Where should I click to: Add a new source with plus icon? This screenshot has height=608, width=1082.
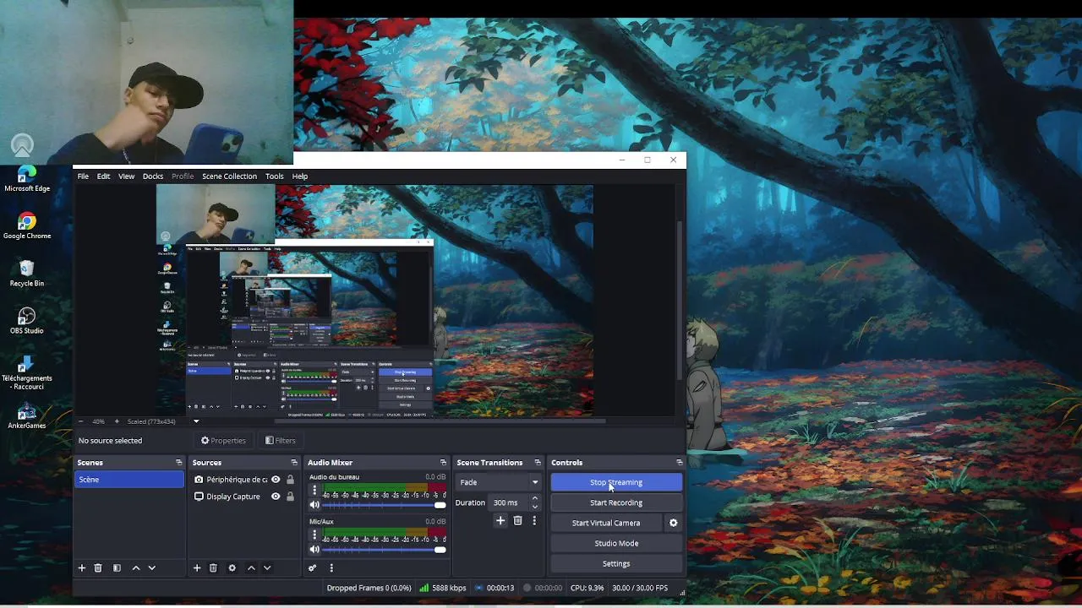(x=197, y=568)
